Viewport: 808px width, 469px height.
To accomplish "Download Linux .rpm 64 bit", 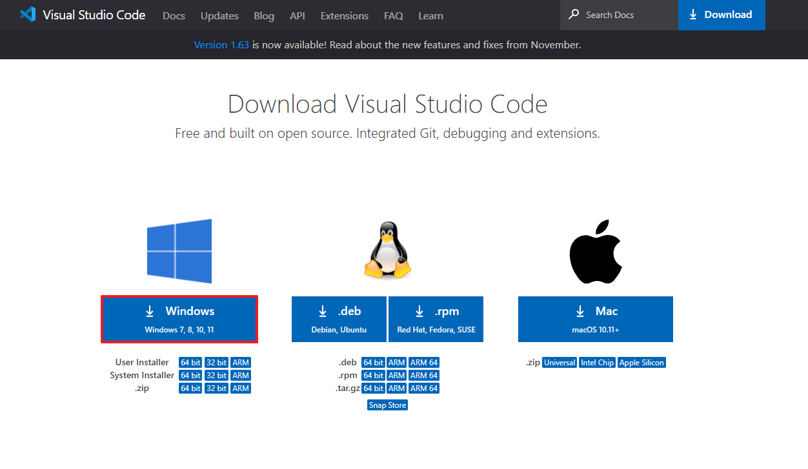I will [x=373, y=376].
